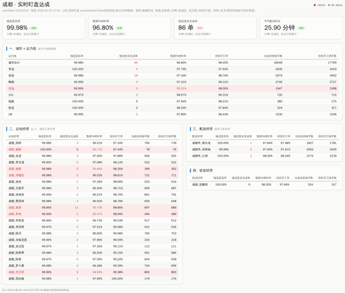Click the red 95.47% cell

[x=97, y=214]
